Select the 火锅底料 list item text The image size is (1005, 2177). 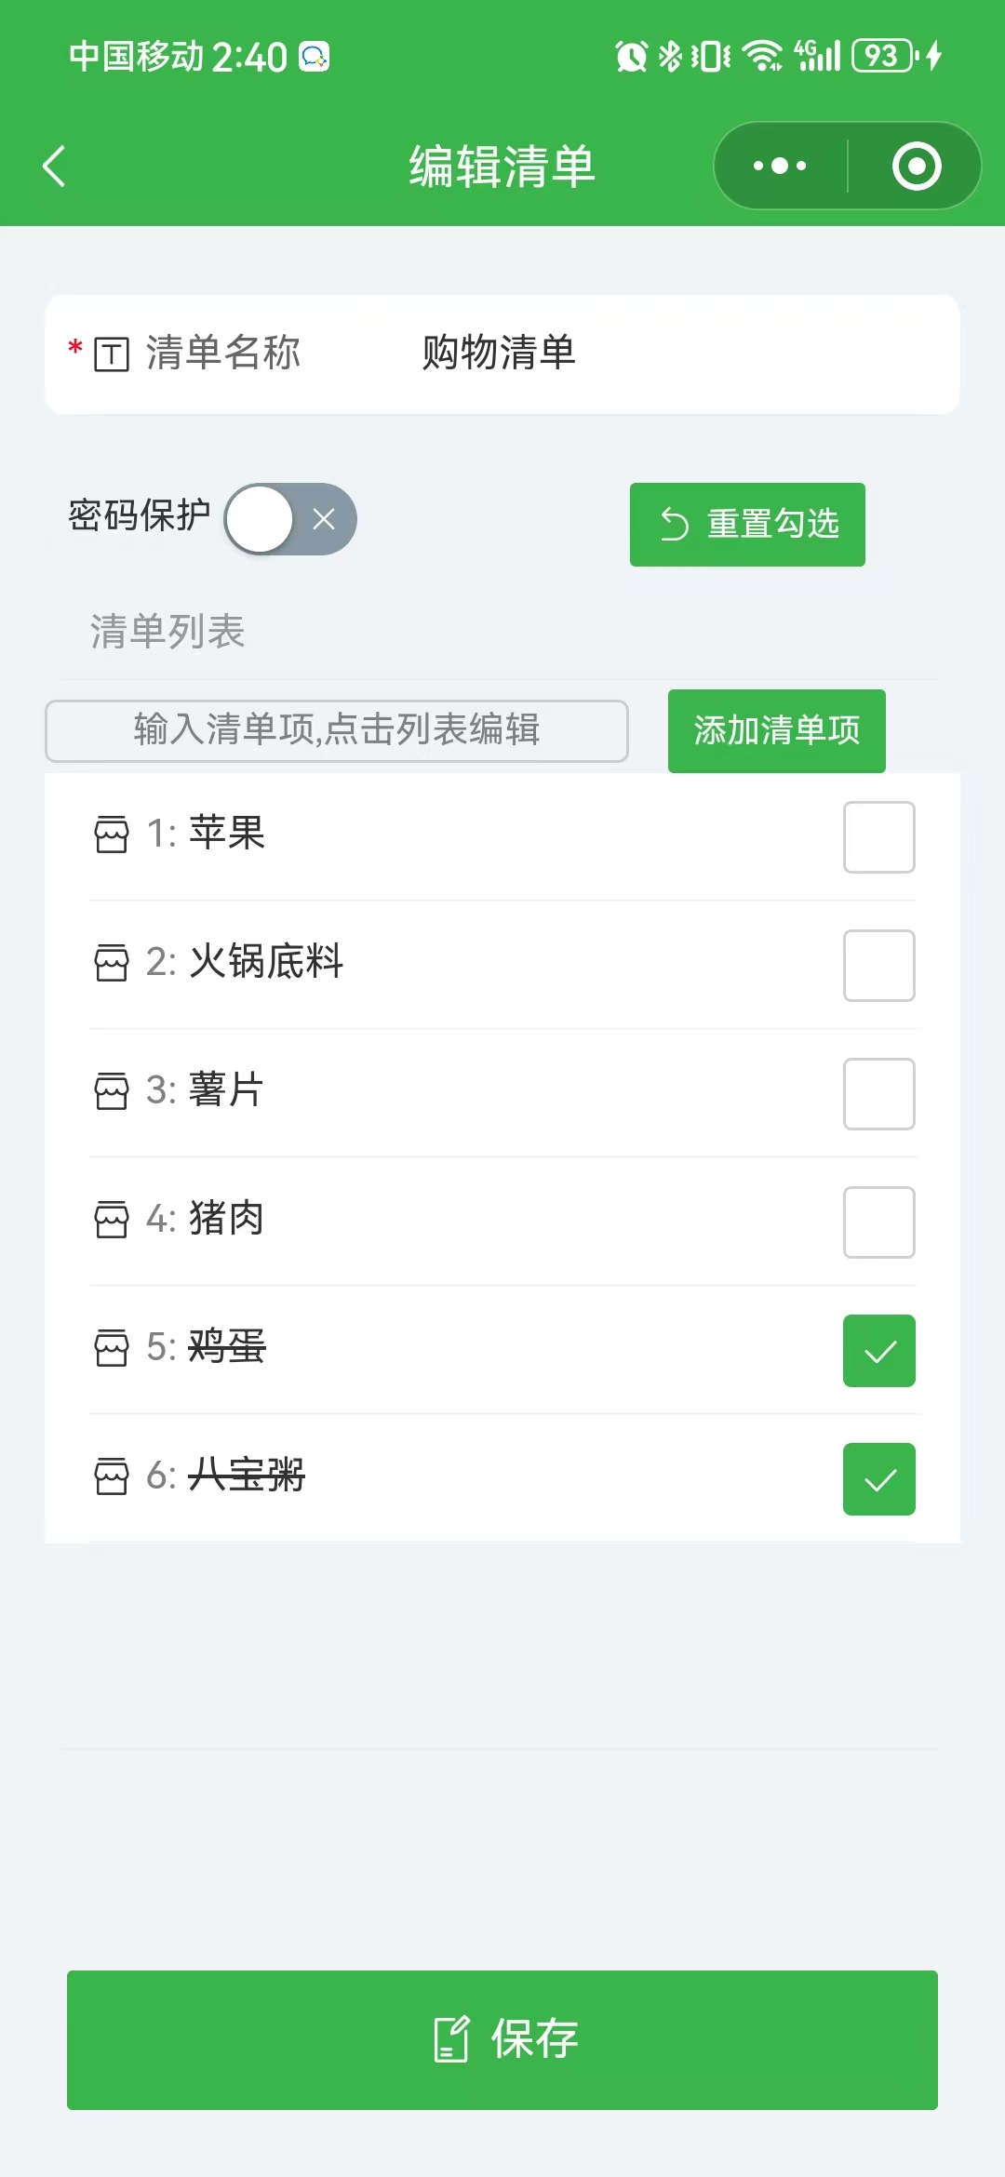click(266, 962)
